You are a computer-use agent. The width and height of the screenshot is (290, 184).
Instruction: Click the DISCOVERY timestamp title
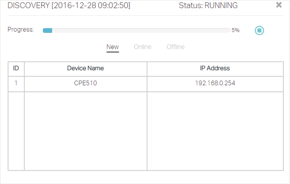pyautogui.click(x=69, y=5)
